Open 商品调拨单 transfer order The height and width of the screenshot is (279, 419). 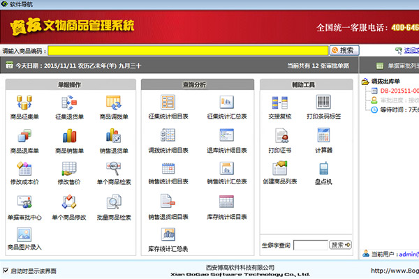pos(113,103)
